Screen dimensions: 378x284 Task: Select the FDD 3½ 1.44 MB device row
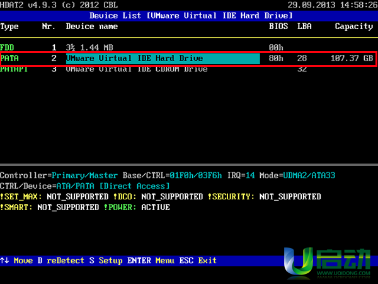189,47
